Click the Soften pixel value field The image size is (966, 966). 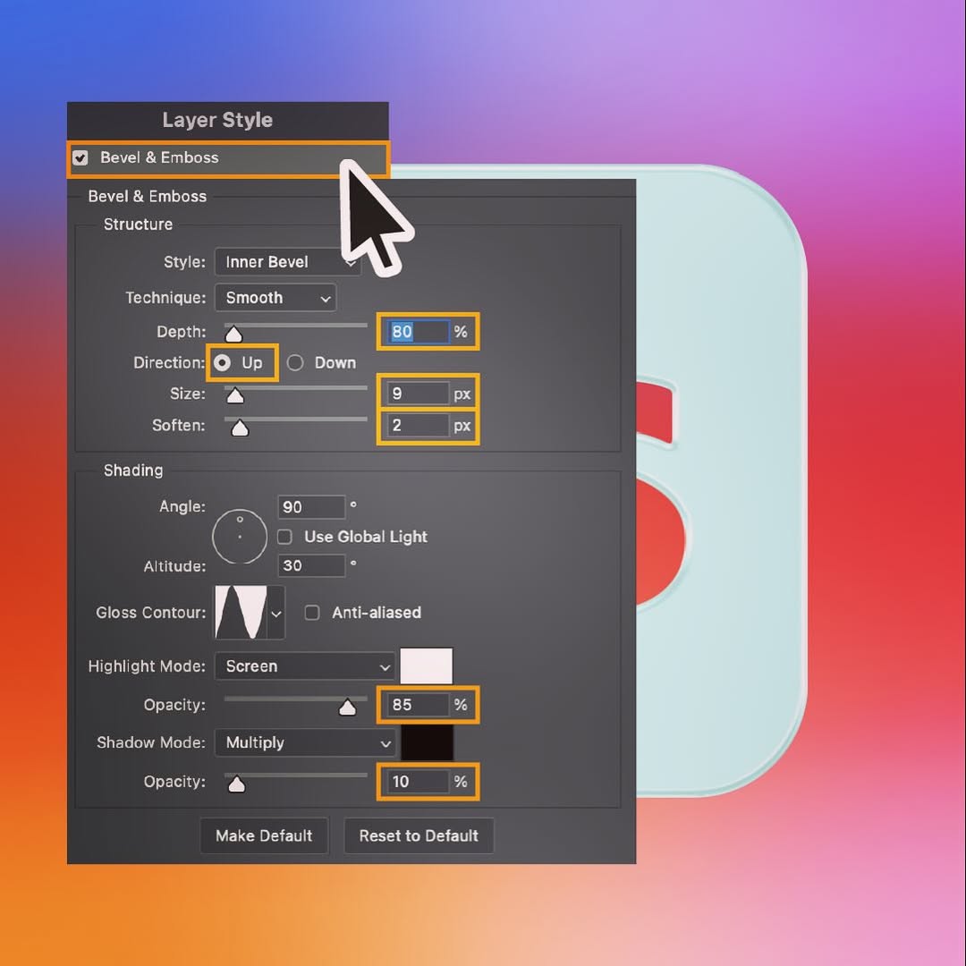point(419,425)
